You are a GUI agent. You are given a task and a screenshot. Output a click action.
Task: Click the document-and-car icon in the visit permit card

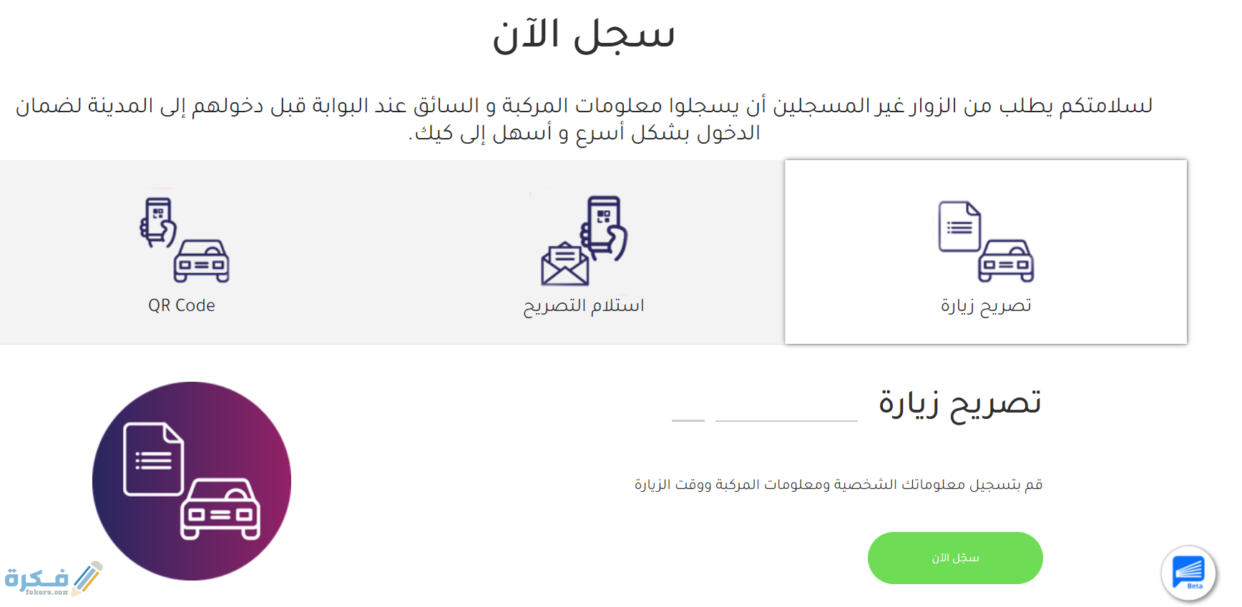[x=986, y=242]
